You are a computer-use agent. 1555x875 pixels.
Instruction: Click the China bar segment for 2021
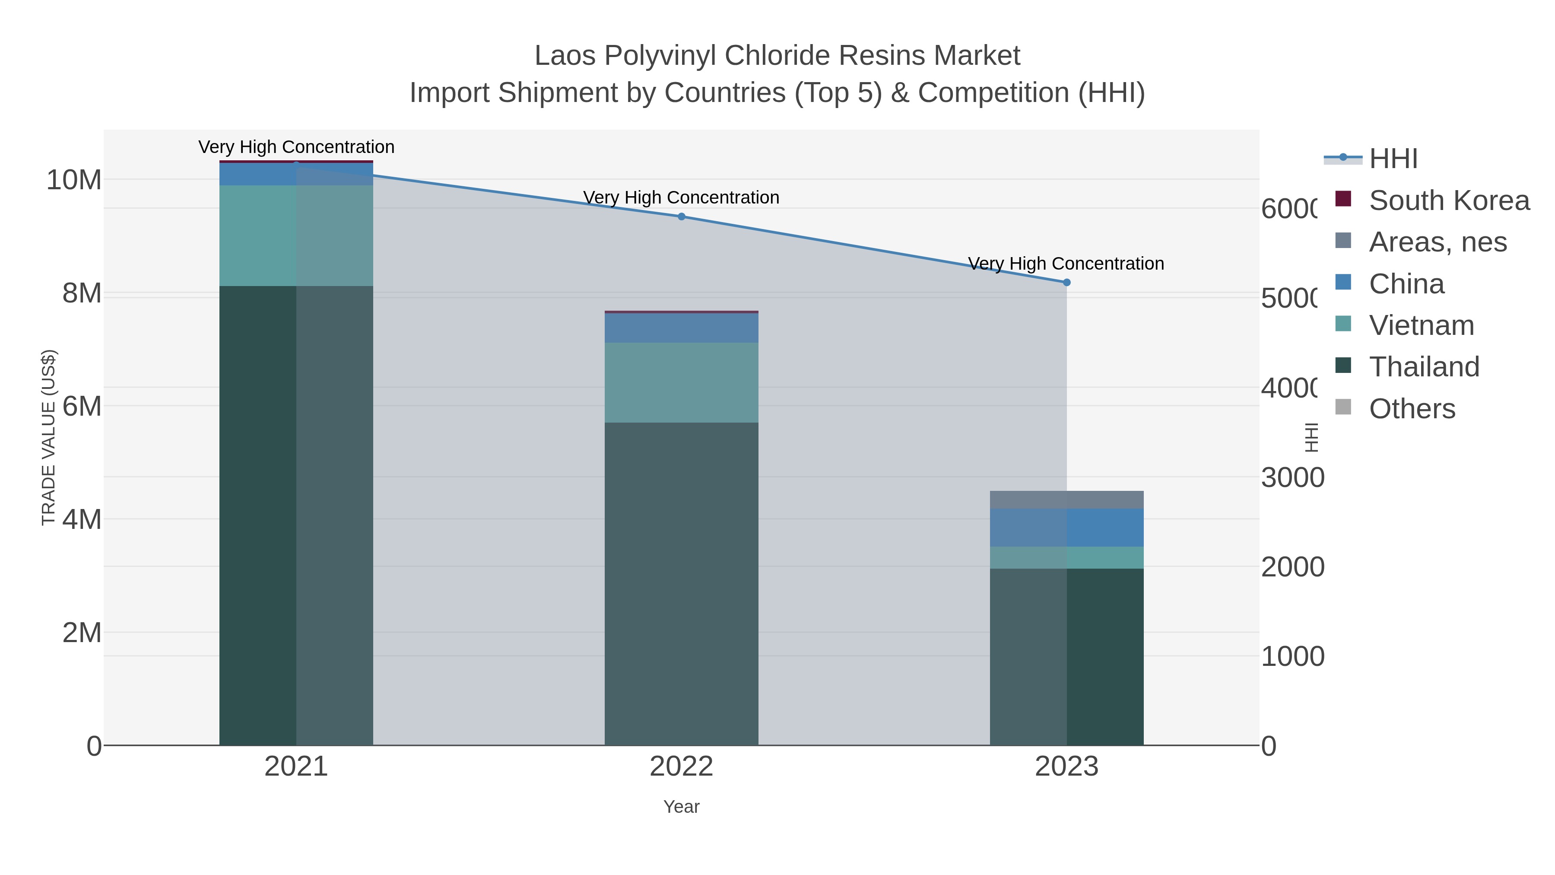[x=296, y=175]
